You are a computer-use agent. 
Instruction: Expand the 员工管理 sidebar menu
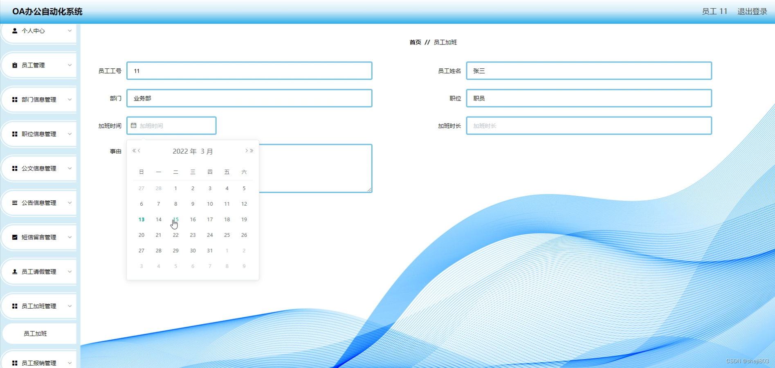39,65
